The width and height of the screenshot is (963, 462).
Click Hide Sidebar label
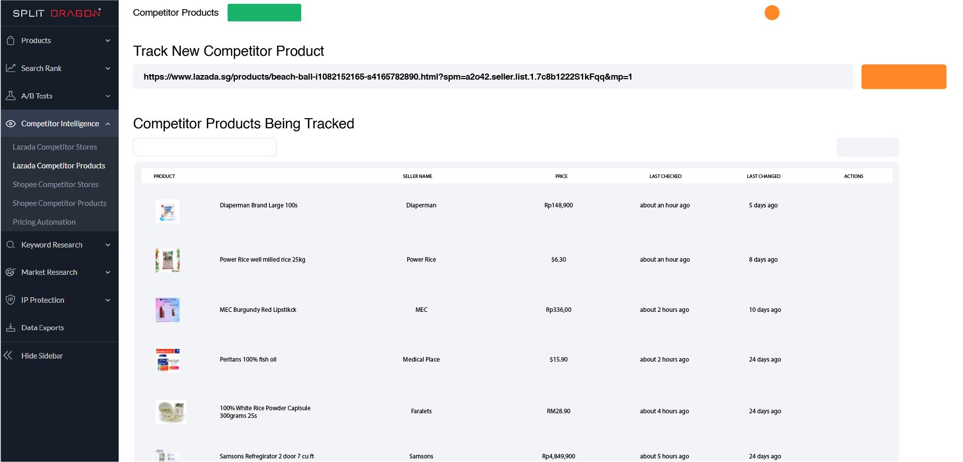[x=42, y=356]
